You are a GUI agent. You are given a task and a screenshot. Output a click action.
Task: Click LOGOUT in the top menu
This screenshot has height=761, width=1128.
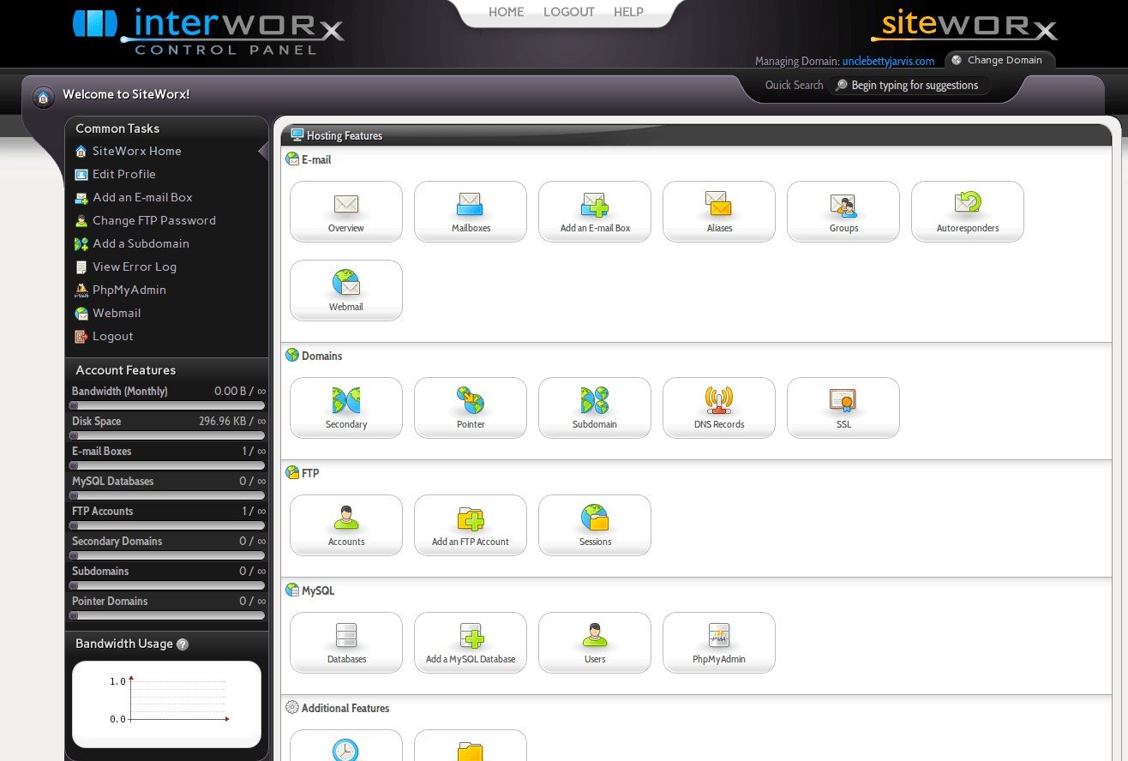(x=569, y=12)
